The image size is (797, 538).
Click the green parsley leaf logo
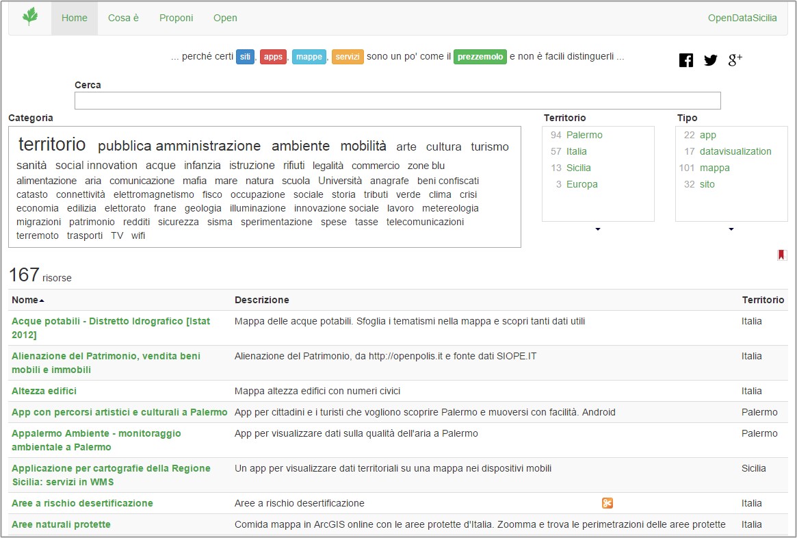tap(30, 17)
